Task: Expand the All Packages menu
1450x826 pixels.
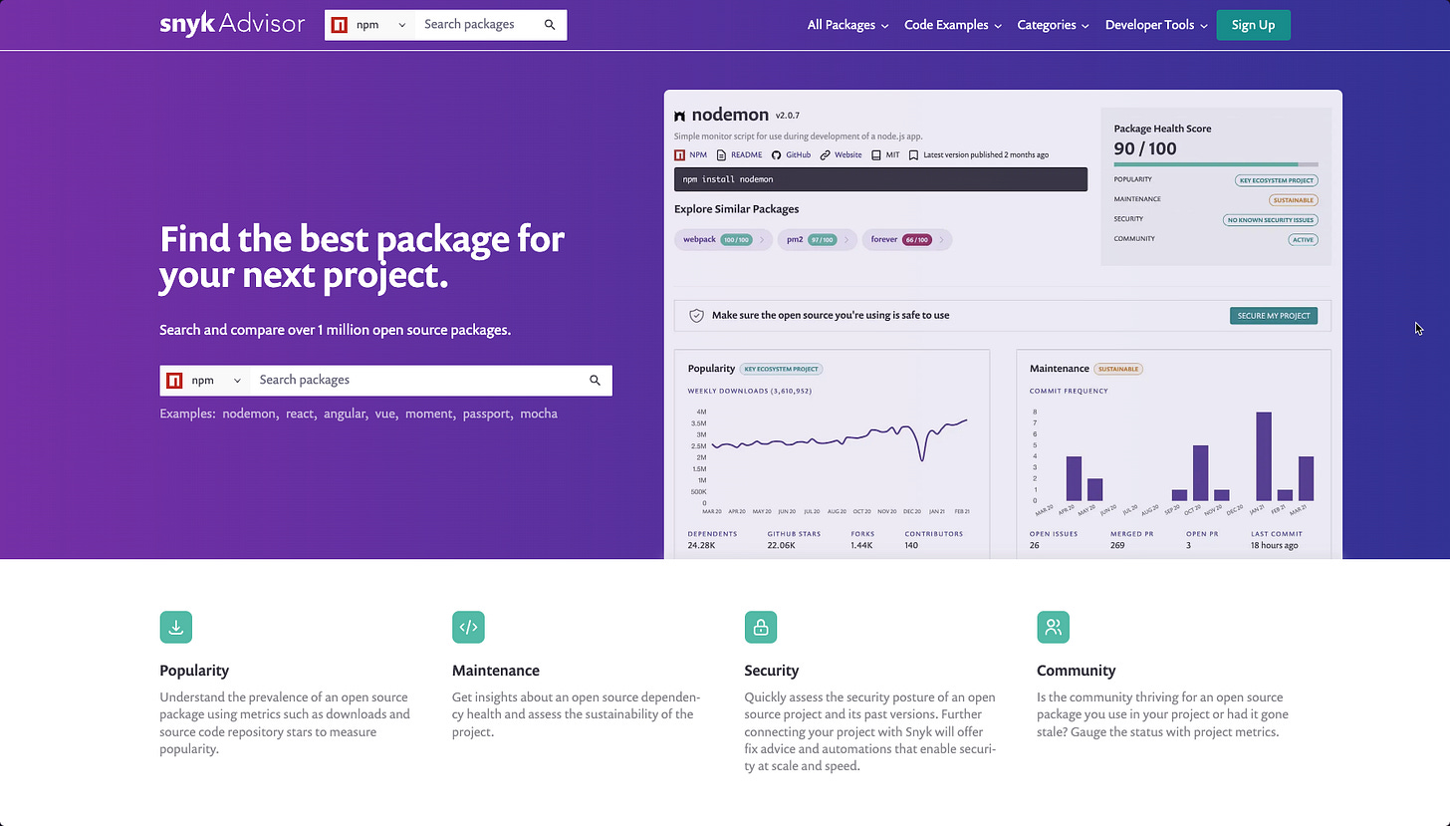Action: [847, 25]
